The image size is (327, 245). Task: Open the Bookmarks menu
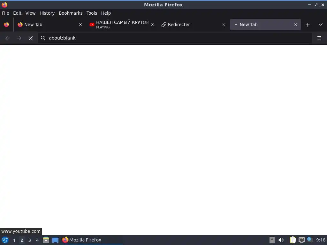coord(71,13)
